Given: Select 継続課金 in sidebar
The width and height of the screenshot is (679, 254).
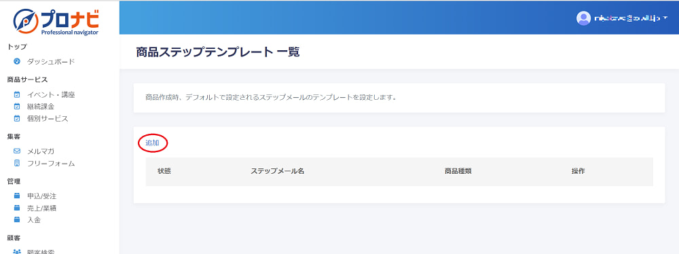Looking at the screenshot, I should click(41, 107).
